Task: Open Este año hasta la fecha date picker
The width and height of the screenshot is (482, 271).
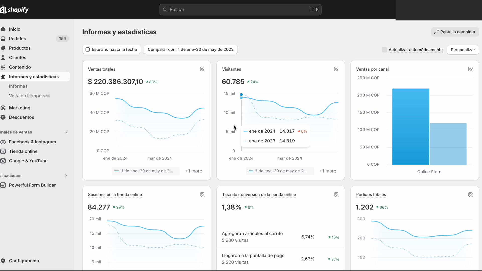Action: click(111, 49)
